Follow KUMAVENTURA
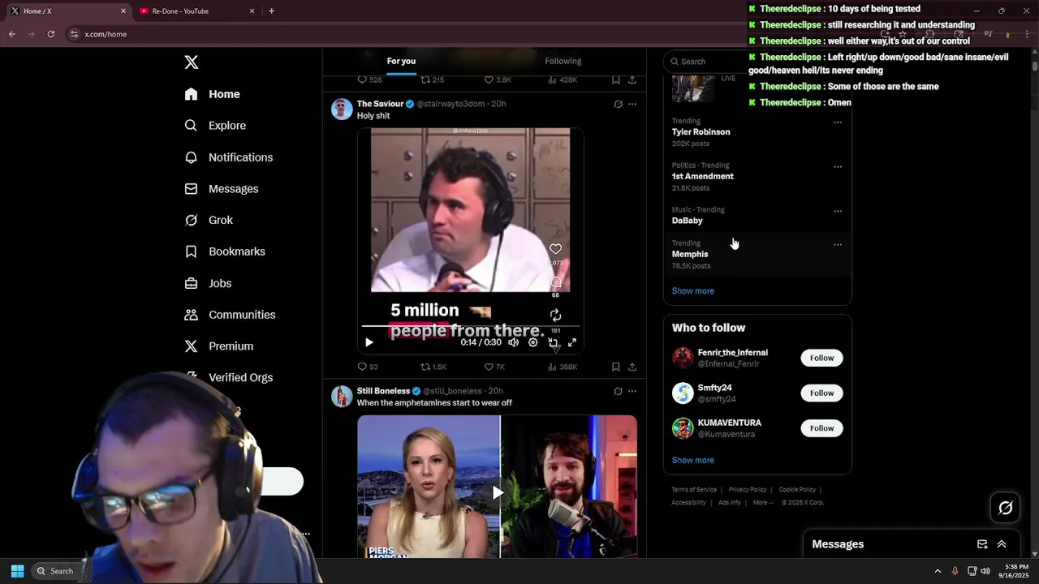The height and width of the screenshot is (584, 1039). (821, 428)
